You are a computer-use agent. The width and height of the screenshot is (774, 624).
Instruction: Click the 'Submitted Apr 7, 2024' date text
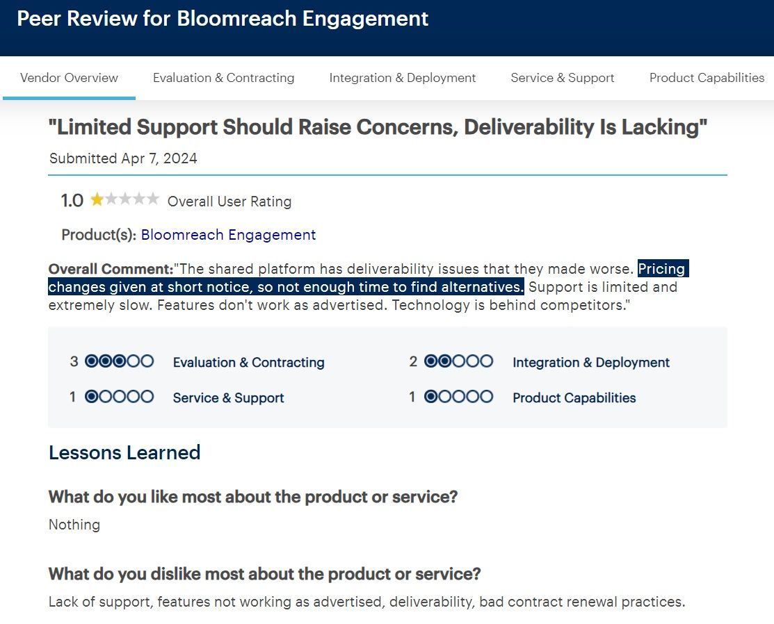[x=123, y=158]
